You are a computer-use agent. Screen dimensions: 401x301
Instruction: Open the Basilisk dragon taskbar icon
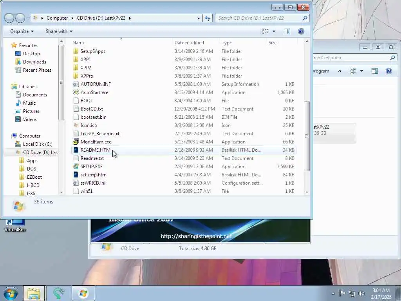(x=59, y=293)
